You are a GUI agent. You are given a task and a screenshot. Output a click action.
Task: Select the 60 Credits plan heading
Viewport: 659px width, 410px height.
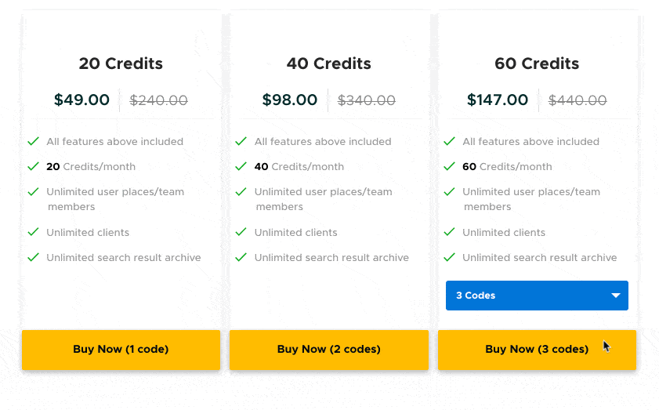click(x=537, y=63)
